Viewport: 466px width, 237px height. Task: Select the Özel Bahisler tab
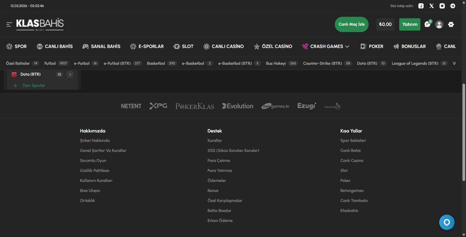click(x=23, y=63)
